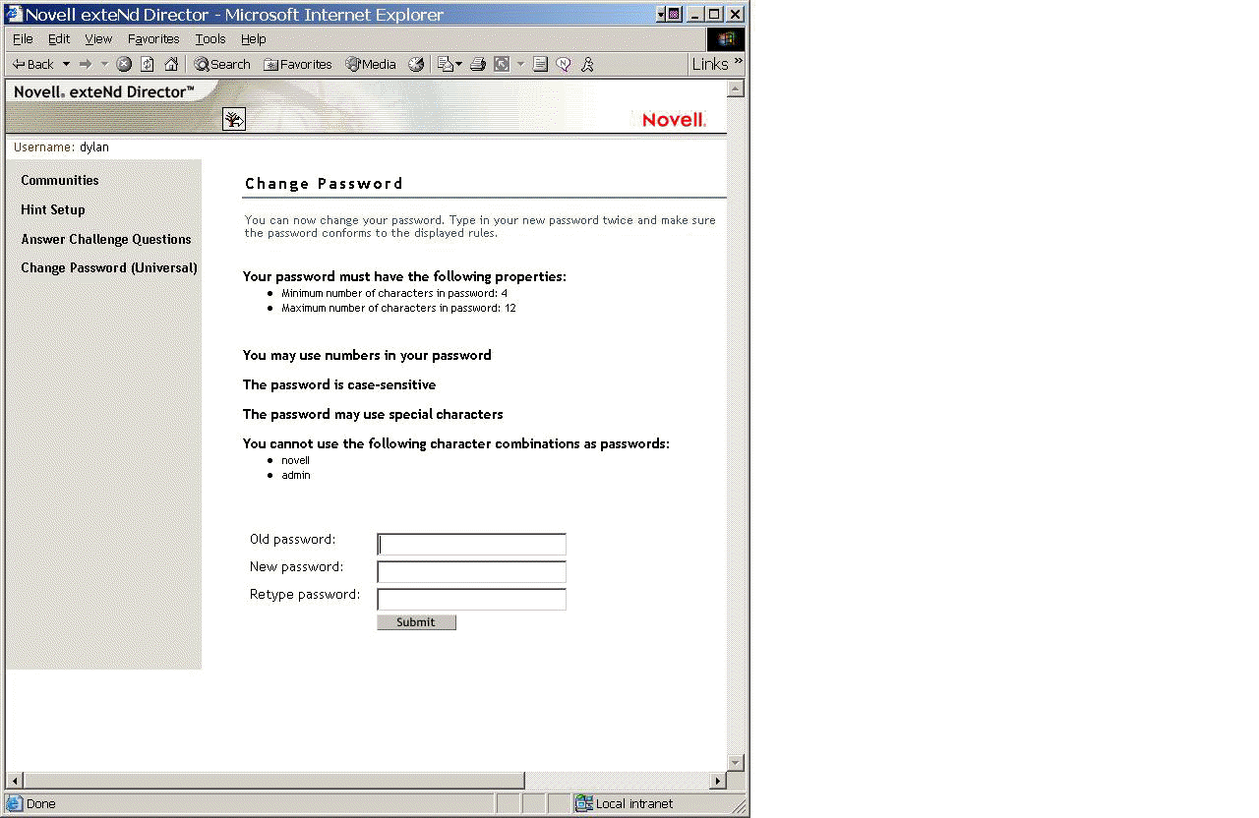Click the Novell exteNd Director tree icon
This screenshot has height=818, width=1259.
pyautogui.click(x=234, y=118)
